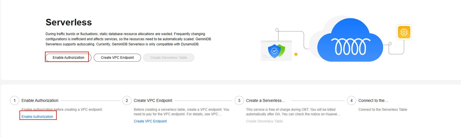Click the Serverless page heading

[x=69, y=22]
